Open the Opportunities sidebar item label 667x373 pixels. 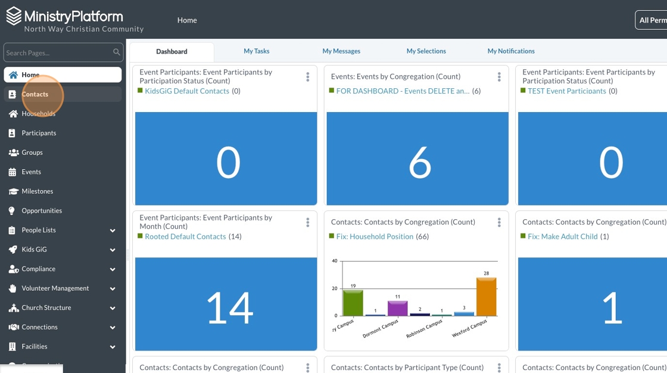tap(42, 211)
